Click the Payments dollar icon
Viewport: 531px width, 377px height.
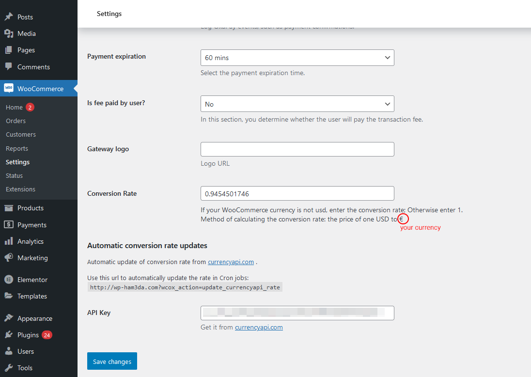pos(9,224)
